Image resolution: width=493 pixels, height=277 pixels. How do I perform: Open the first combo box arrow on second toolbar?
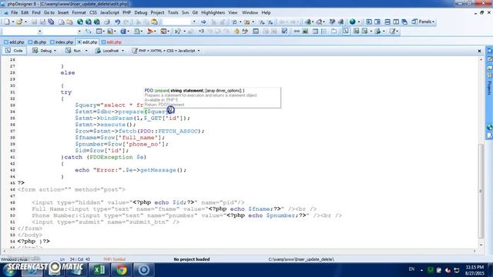39,31
